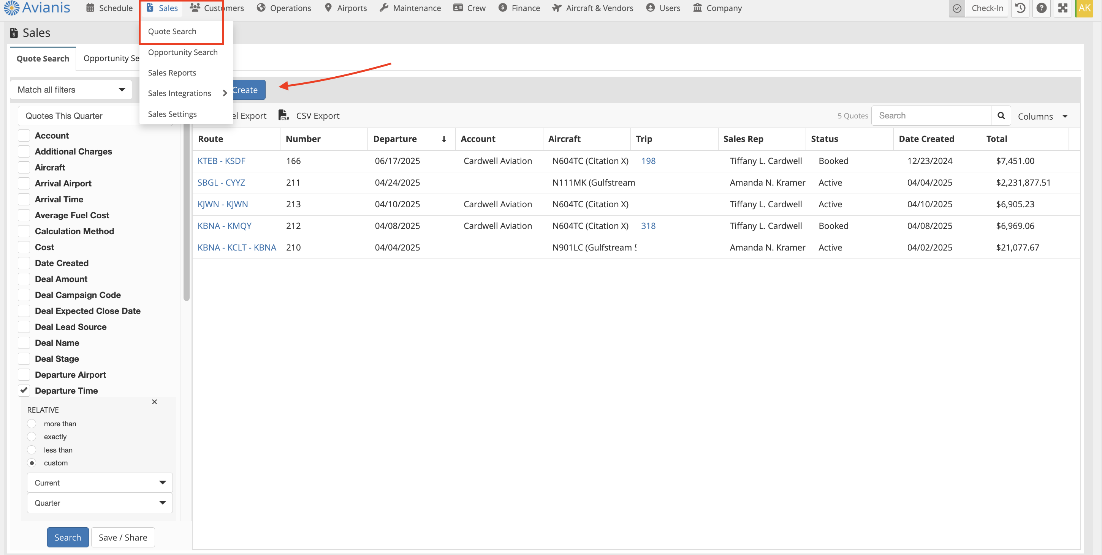Screen dimensions: 1102x555
Task: Open the Current dropdown
Action: click(100, 483)
